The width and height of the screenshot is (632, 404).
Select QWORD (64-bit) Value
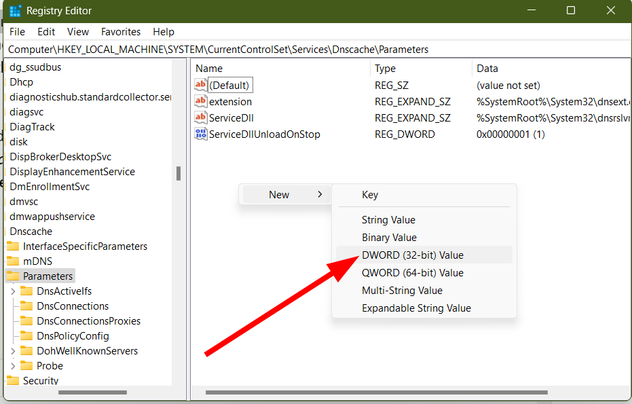tap(424, 272)
